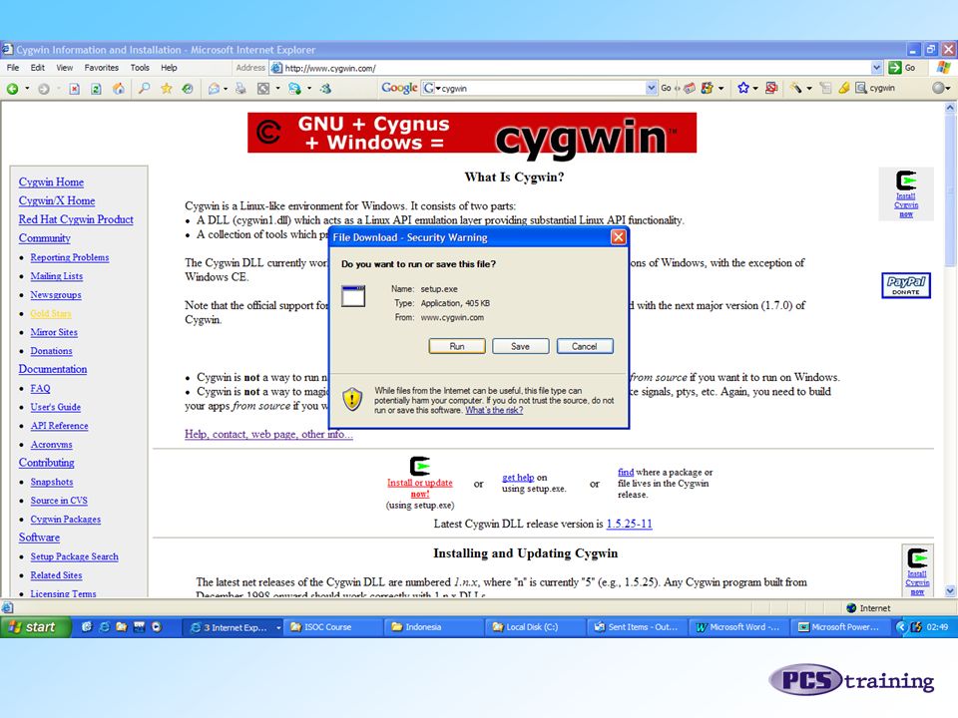Click the Google toolbar highlighter icon
Screen dimensions: 958x718
click(844, 88)
